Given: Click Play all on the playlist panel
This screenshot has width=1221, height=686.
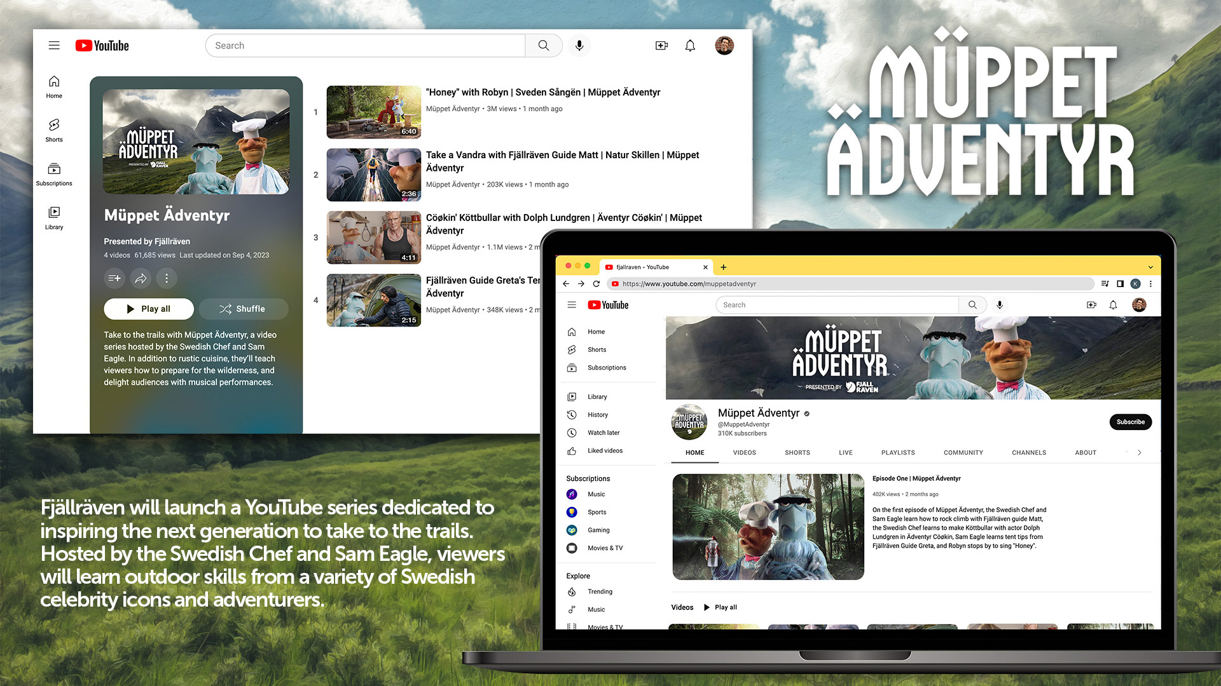Looking at the screenshot, I should click(x=149, y=309).
